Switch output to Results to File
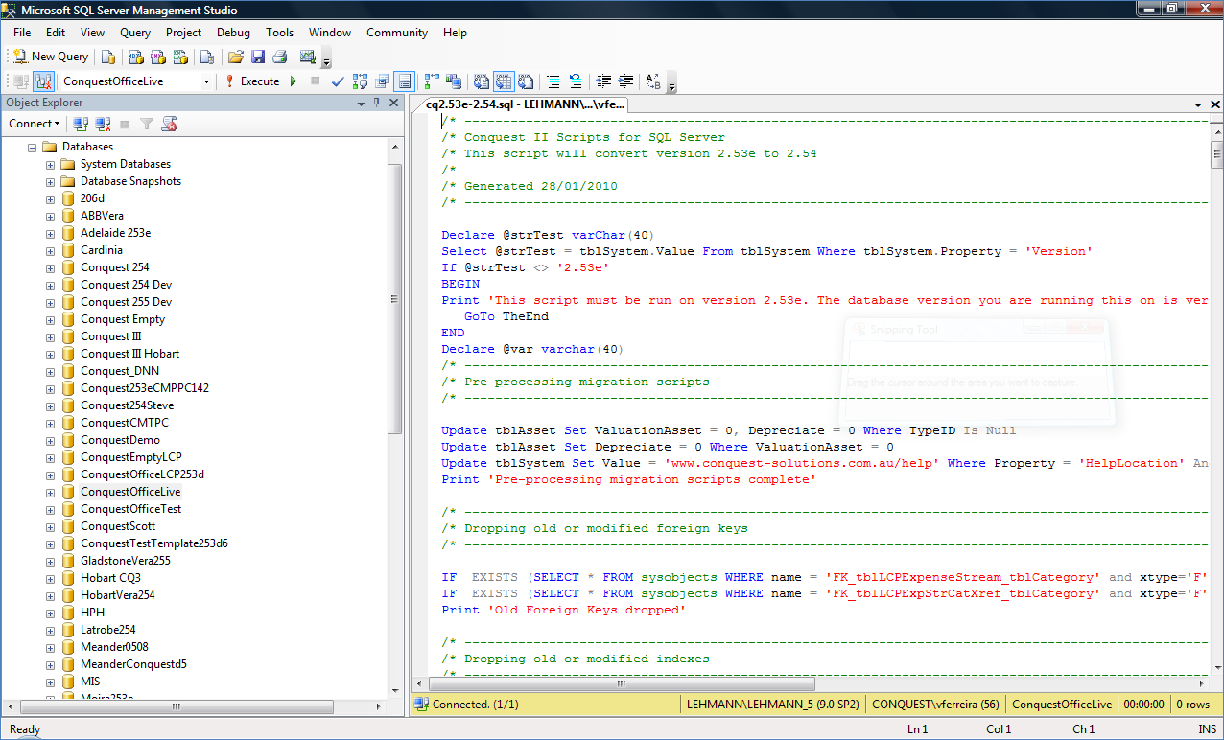Image resolution: width=1224 pixels, height=740 pixels. [526, 81]
